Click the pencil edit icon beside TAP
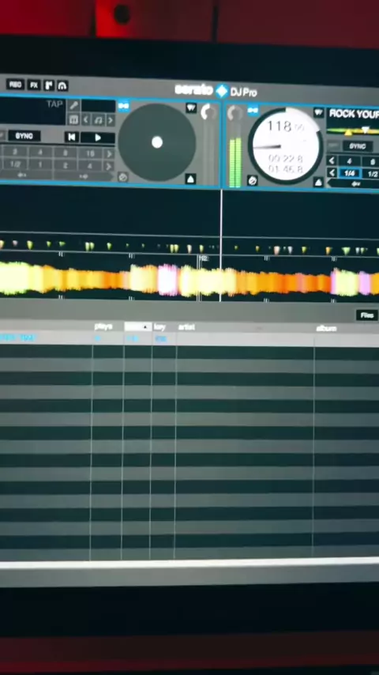 point(74,105)
